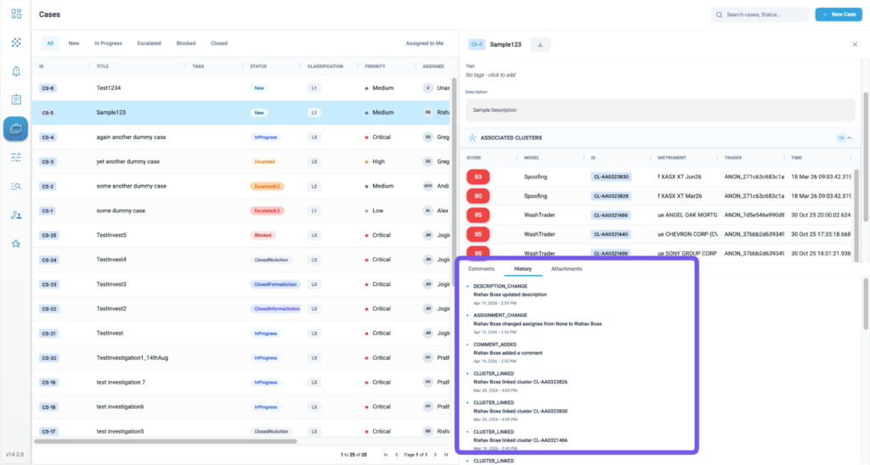870x465 pixels.
Task: Jump to last page in pagination
Action: 445,455
